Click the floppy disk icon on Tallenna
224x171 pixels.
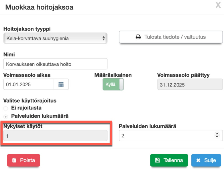click(157, 160)
